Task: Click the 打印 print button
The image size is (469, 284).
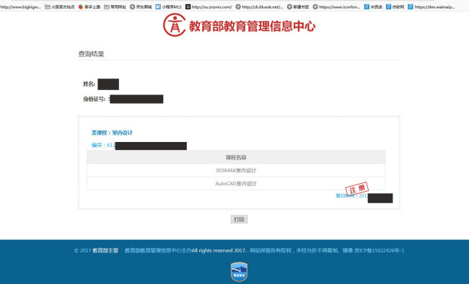Action: point(239,219)
